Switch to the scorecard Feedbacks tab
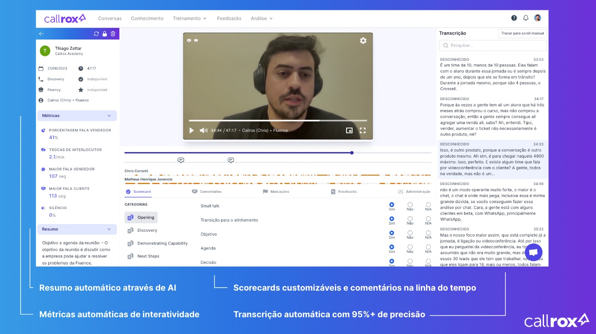 (344, 191)
